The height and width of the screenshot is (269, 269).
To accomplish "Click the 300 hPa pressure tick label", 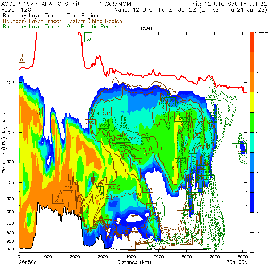I will tap(10, 162).
